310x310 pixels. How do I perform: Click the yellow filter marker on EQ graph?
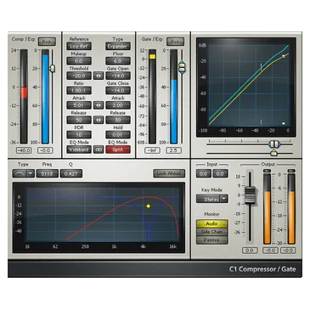(x=148, y=206)
